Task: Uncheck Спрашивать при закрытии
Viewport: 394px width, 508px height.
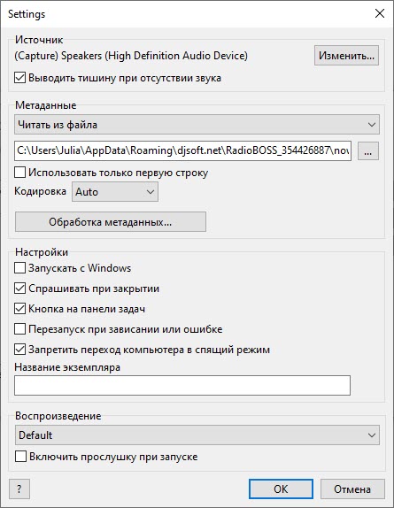Action: 19,289
